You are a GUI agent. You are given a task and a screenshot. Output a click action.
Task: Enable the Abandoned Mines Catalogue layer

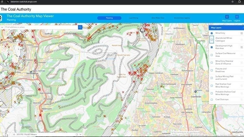[x=212, y=40]
